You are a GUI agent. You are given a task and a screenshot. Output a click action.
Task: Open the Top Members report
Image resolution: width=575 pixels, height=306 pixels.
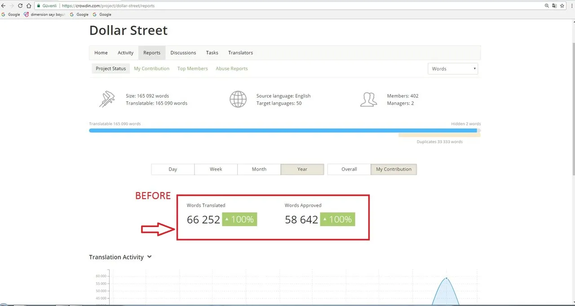pos(192,69)
